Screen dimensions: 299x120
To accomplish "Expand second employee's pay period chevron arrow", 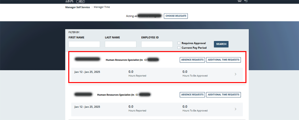I will click(235, 109).
